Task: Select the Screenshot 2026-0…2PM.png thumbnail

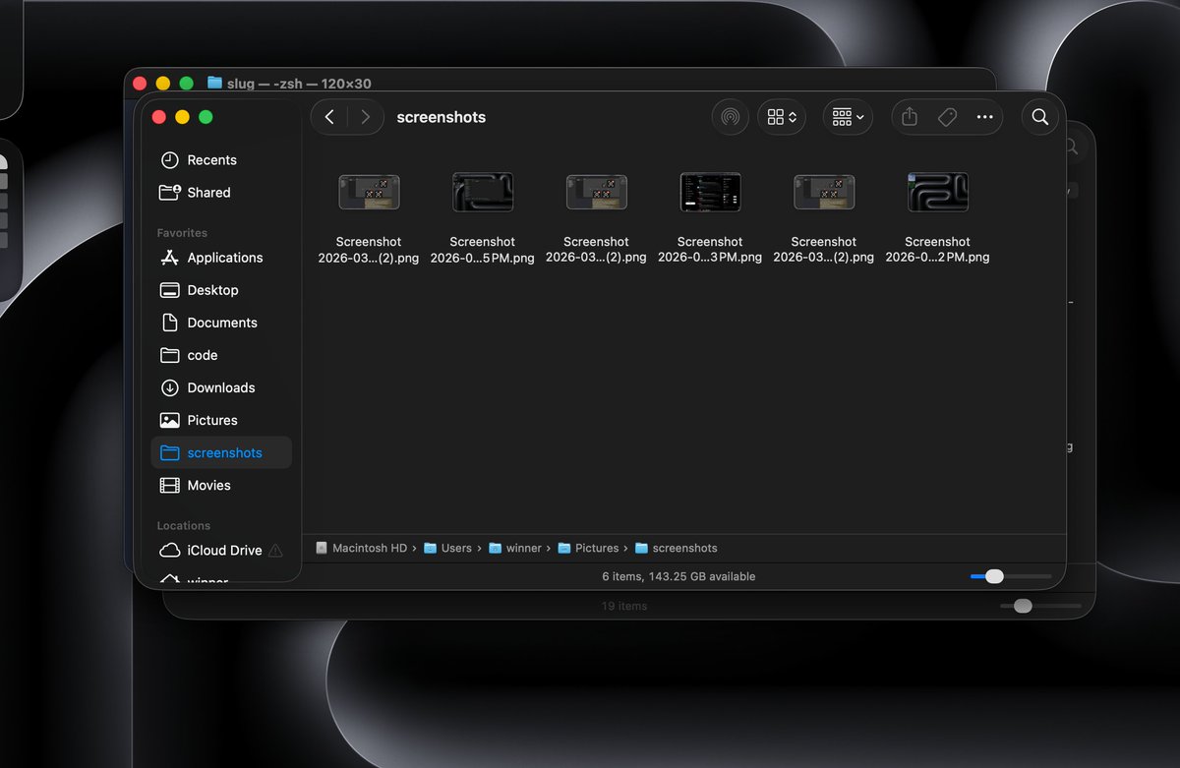Action: [938, 192]
